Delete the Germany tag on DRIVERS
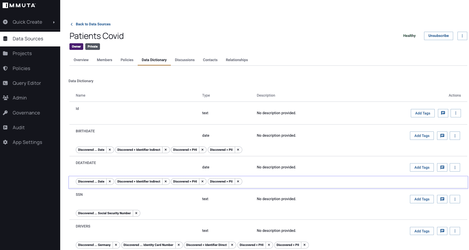 [x=116, y=245]
